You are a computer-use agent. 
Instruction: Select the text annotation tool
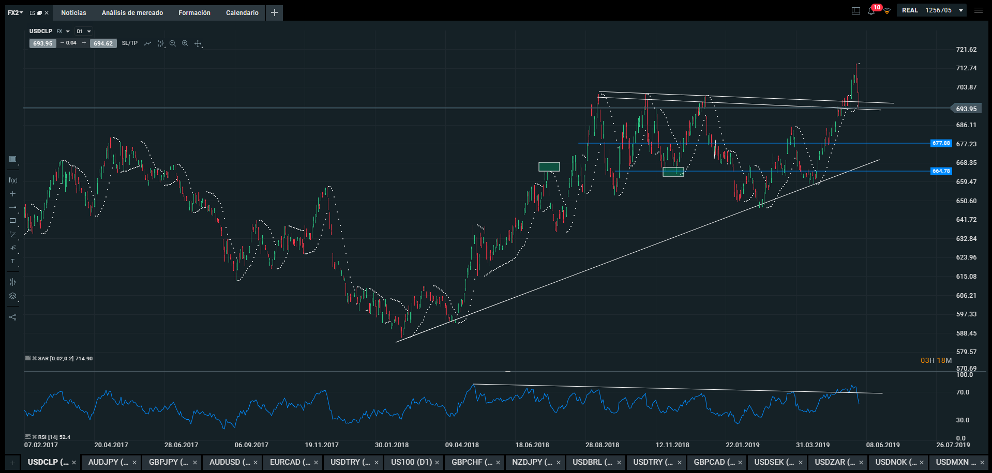tap(13, 262)
